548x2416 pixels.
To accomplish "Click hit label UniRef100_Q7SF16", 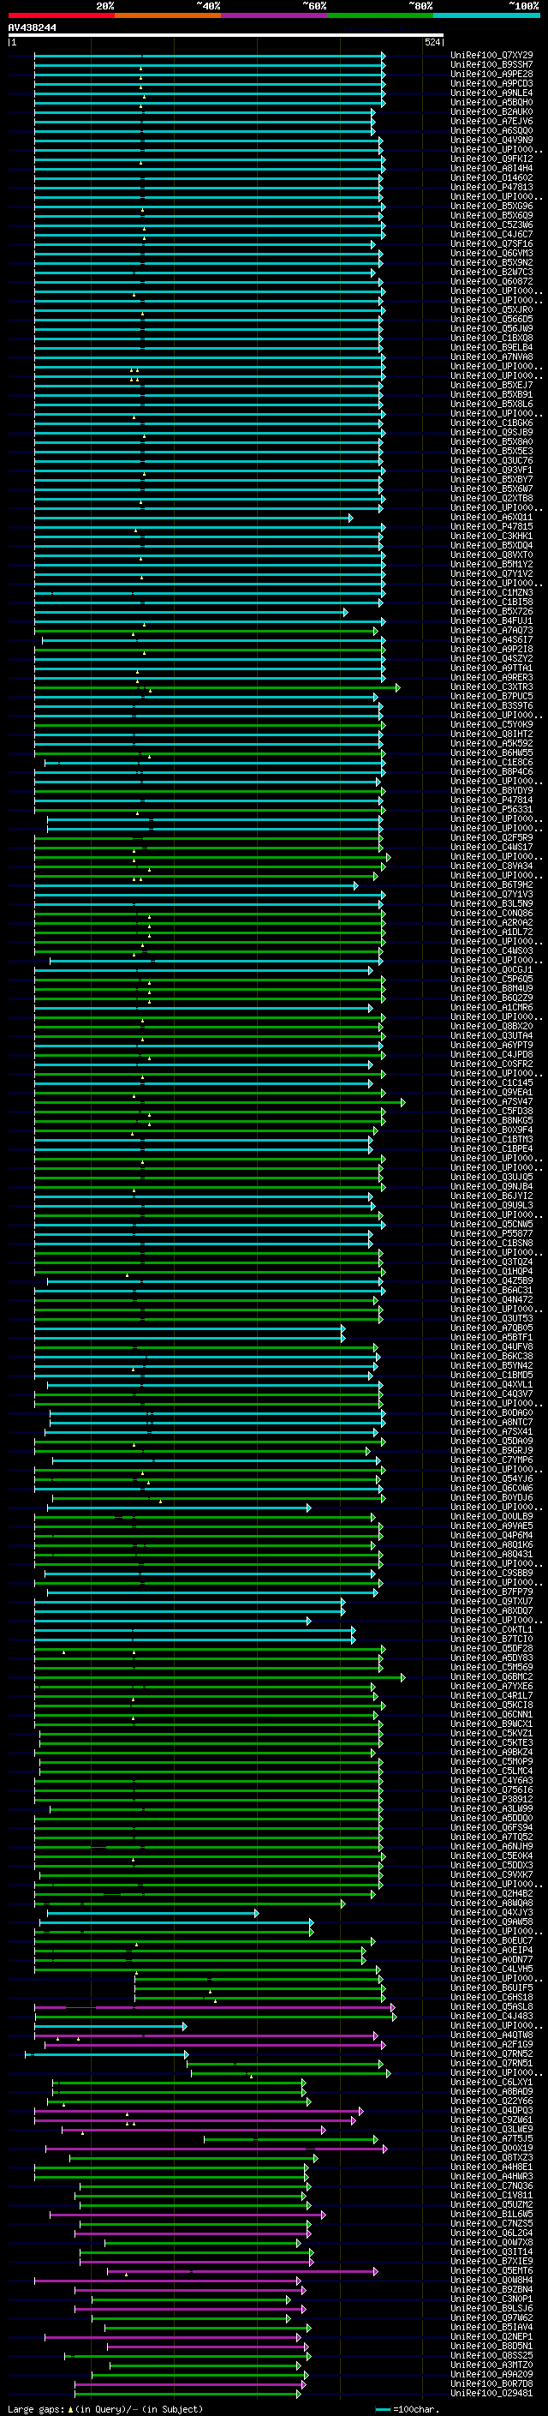I will pos(491,244).
